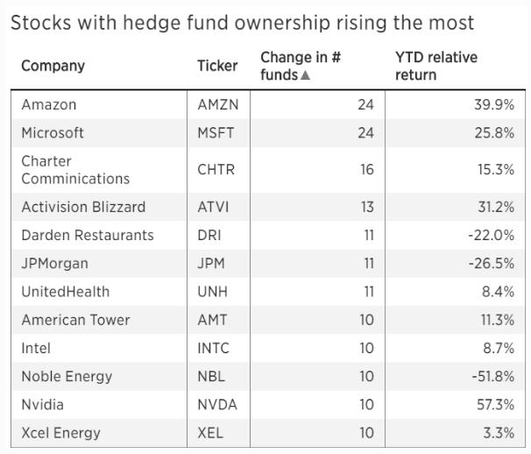The image size is (531, 454).
Task: Select the Activision Blizzard company cell
Action: click(x=83, y=208)
